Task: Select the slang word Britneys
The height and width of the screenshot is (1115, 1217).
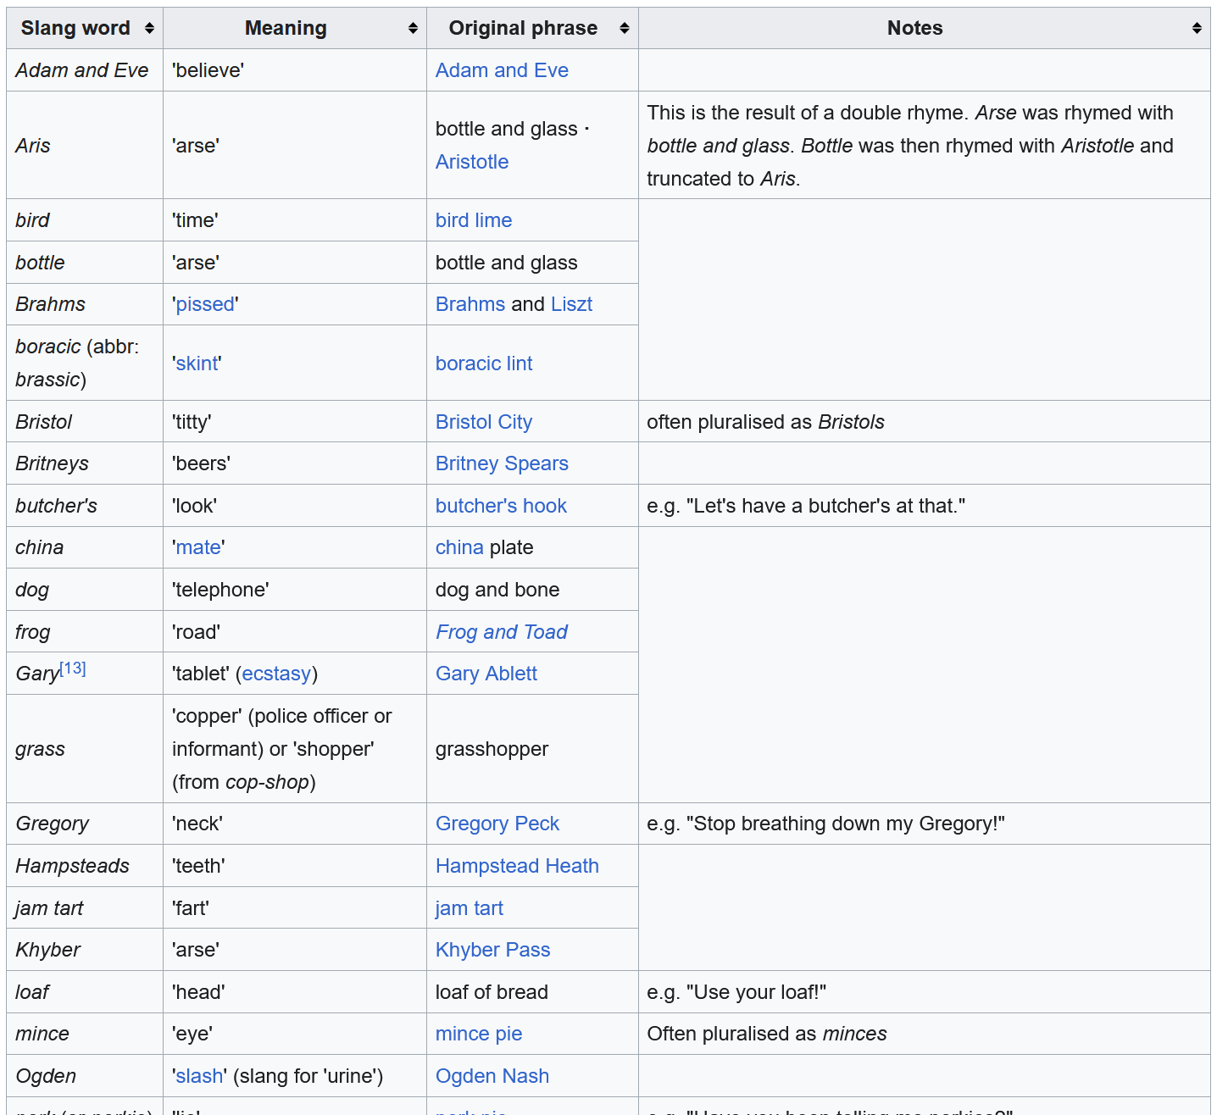Action: [x=53, y=463]
